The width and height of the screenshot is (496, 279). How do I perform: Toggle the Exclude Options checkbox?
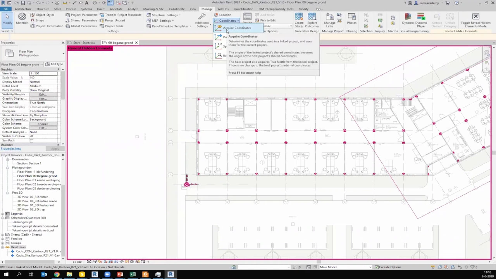376,267
